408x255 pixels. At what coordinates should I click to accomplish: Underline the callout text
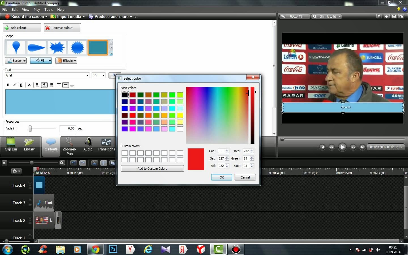21,85
